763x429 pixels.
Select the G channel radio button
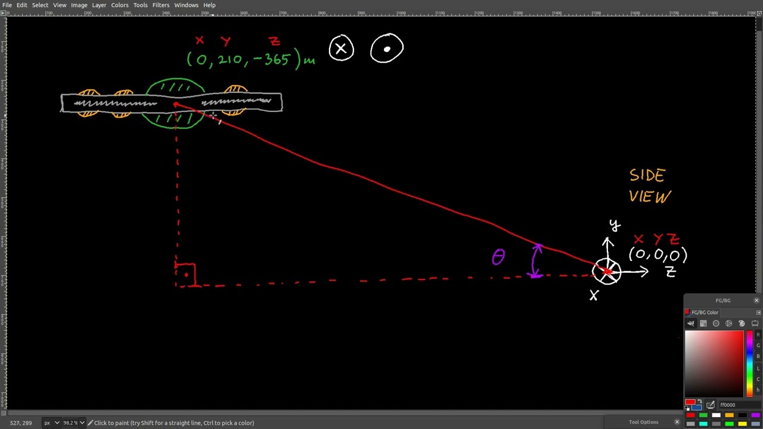(758, 346)
